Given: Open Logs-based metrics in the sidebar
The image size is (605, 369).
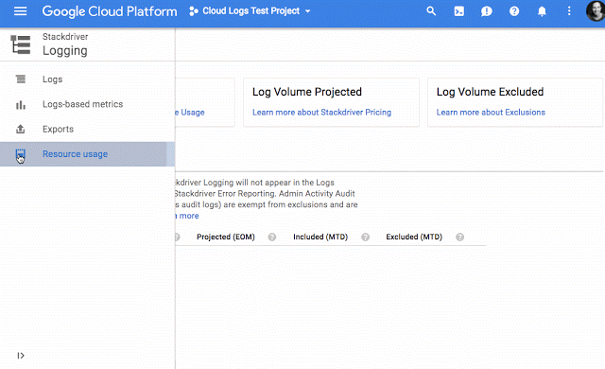Looking at the screenshot, I should click(87, 104).
